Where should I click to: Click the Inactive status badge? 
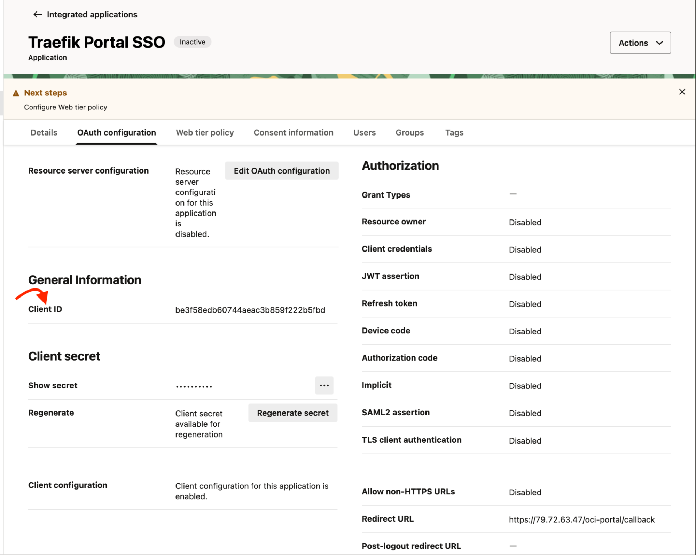pos(192,42)
